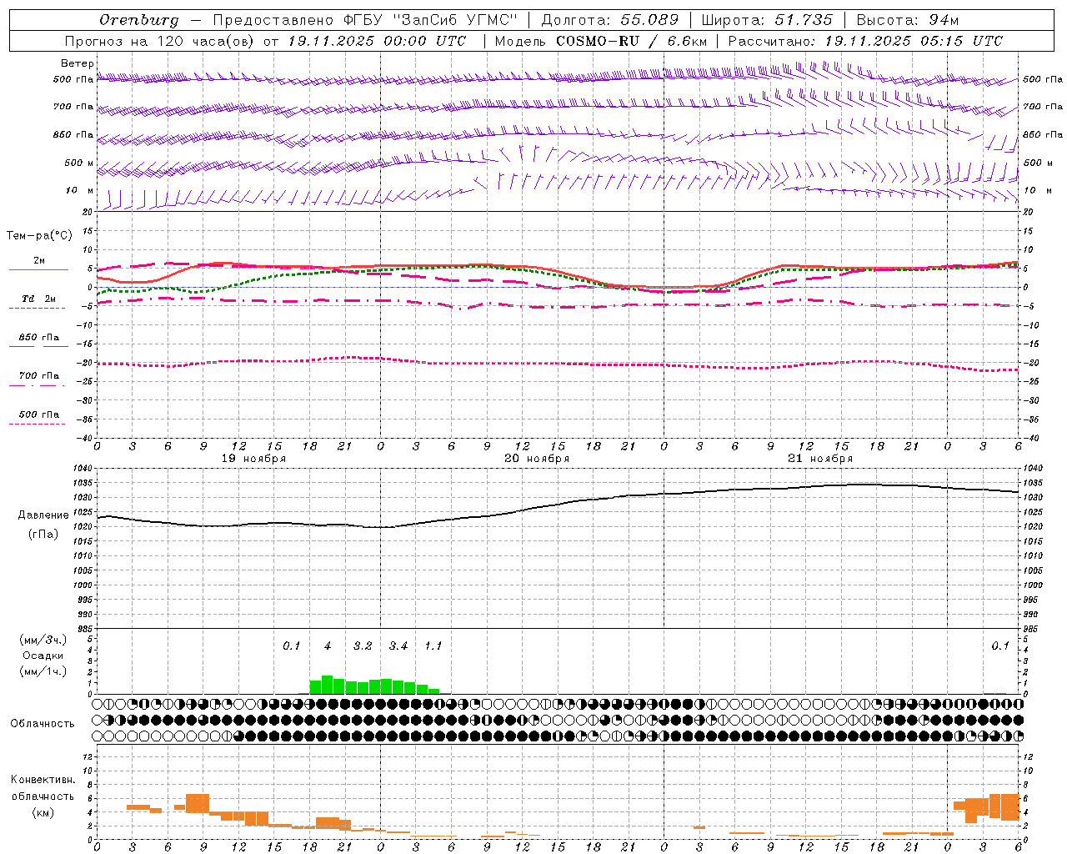Click the "Td 2м" dew point legend entry
The image size is (1067, 854).
[x=38, y=299]
